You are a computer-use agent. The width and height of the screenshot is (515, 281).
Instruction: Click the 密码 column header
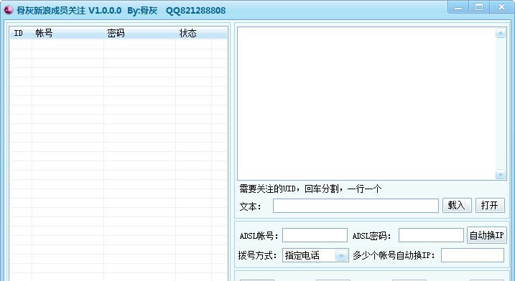(139, 33)
